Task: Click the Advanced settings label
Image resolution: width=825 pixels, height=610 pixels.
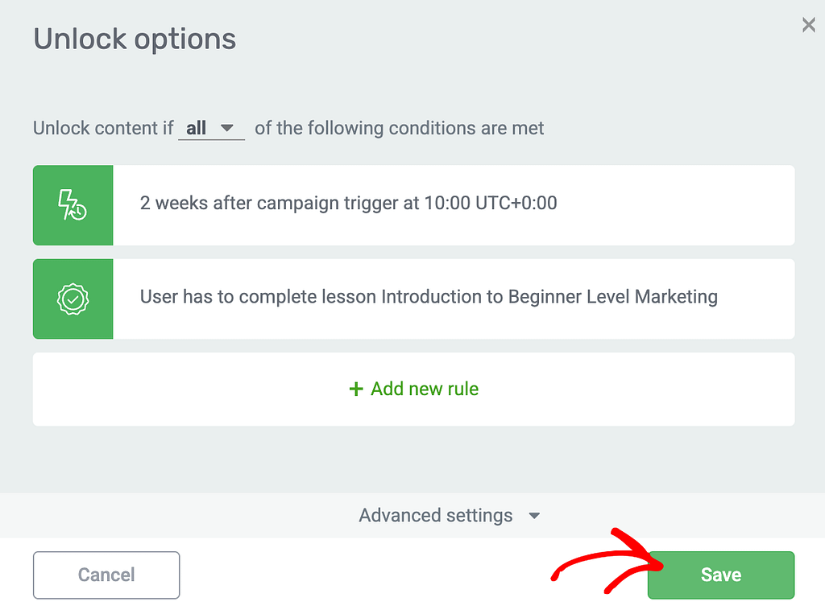Action: pyautogui.click(x=436, y=515)
